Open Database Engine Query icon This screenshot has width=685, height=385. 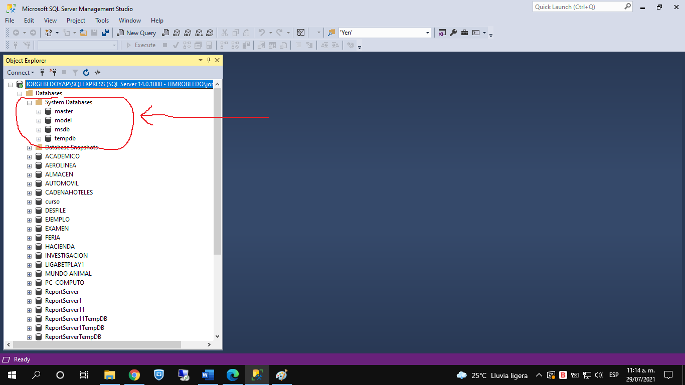[165, 33]
